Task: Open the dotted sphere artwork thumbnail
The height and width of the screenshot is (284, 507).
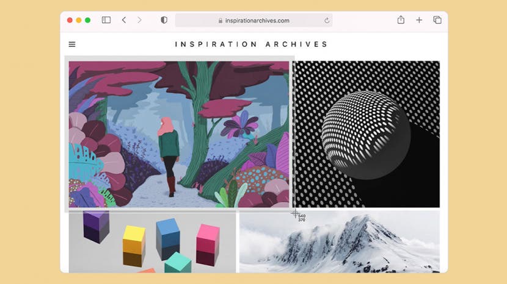Action: [367, 134]
